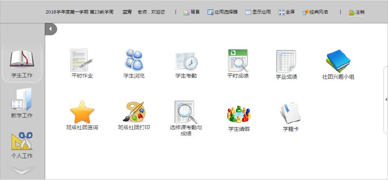Expand the right side panel handle
The width and height of the screenshot is (388, 180).
[x=386, y=99]
